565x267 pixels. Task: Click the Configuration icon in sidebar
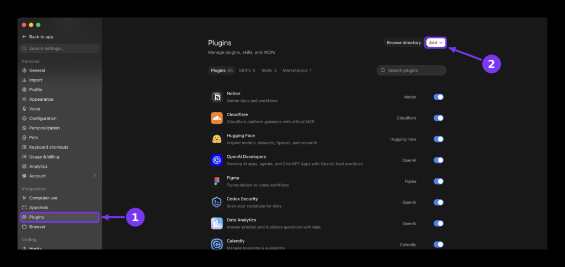pos(24,118)
